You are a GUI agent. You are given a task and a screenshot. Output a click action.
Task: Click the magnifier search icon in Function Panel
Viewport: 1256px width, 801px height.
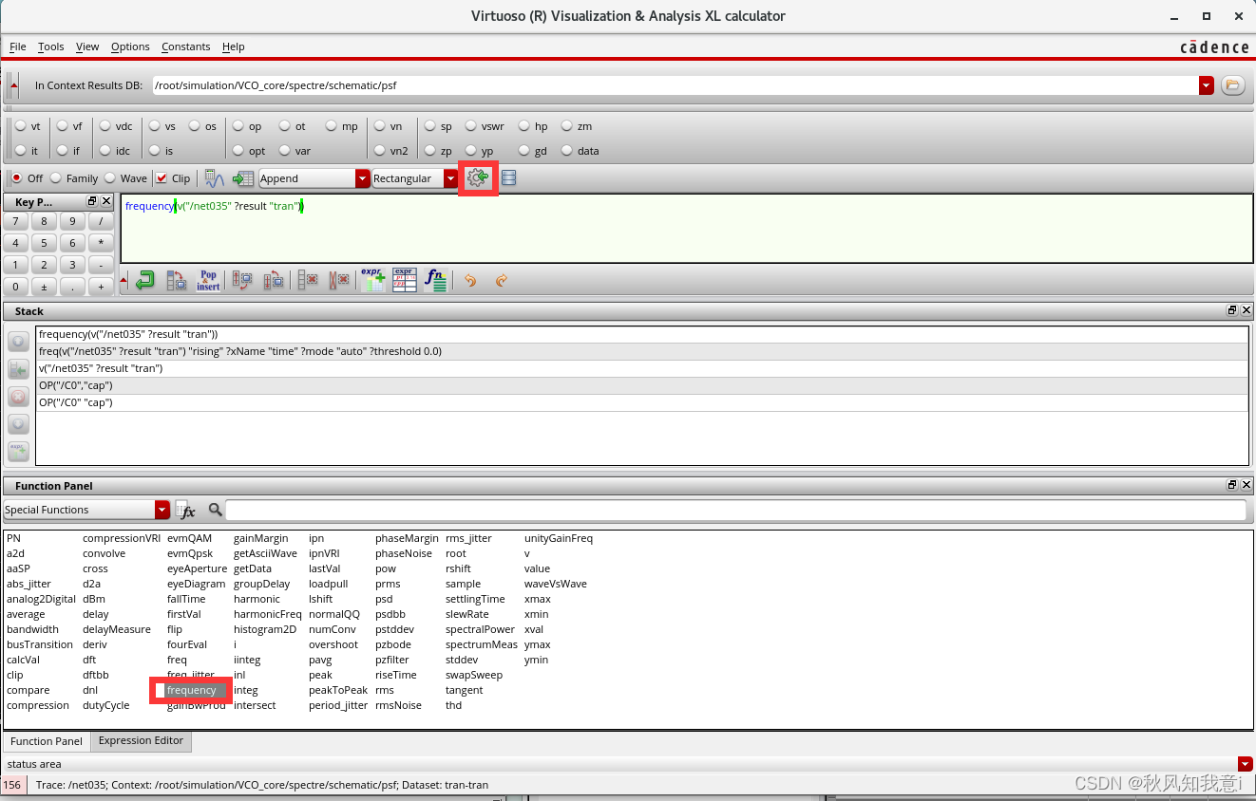click(216, 510)
